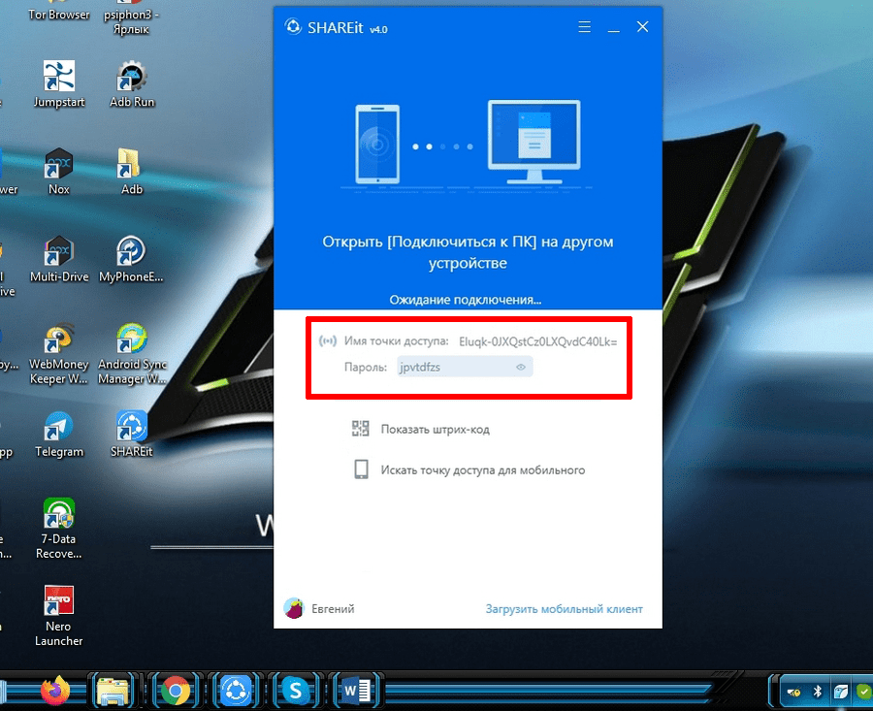
Task: Open Загрузить мобильный клиент link
Action: pos(564,608)
